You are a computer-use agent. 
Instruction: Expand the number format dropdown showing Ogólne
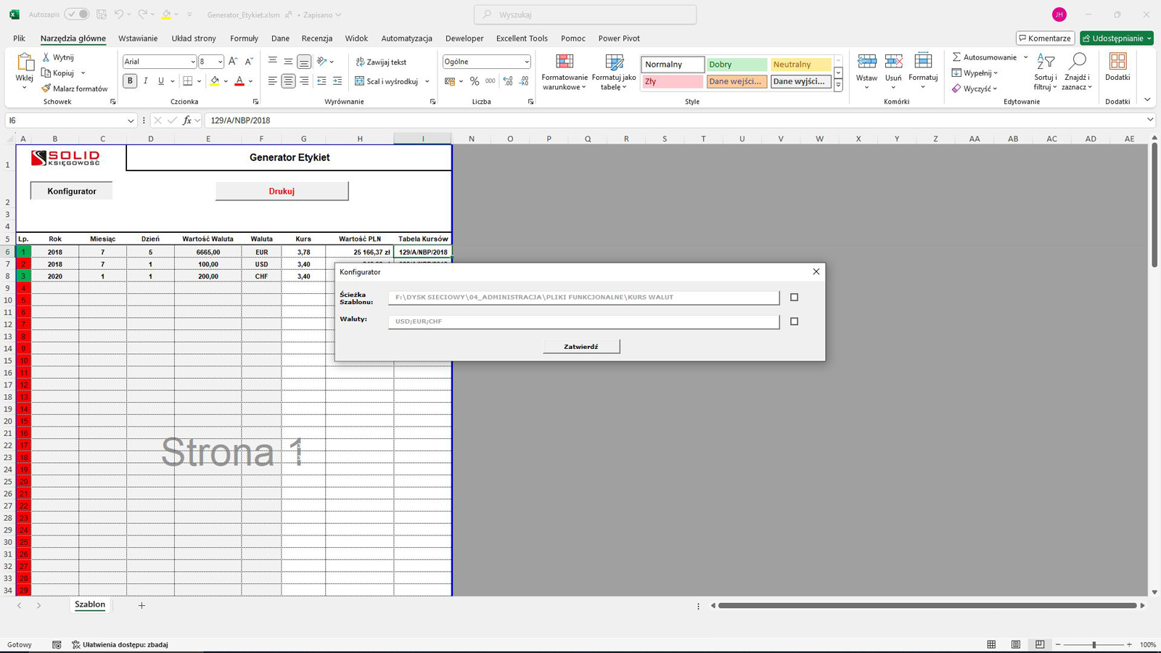526,62
